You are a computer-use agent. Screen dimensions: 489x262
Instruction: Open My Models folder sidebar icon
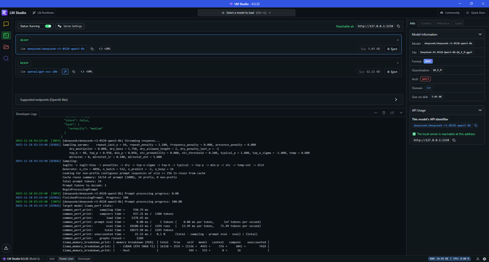click(6, 47)
